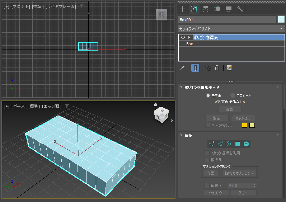Select Element sub-object level cube icon
The width and height of the screenshot is (286, 202).
[246, 144]
